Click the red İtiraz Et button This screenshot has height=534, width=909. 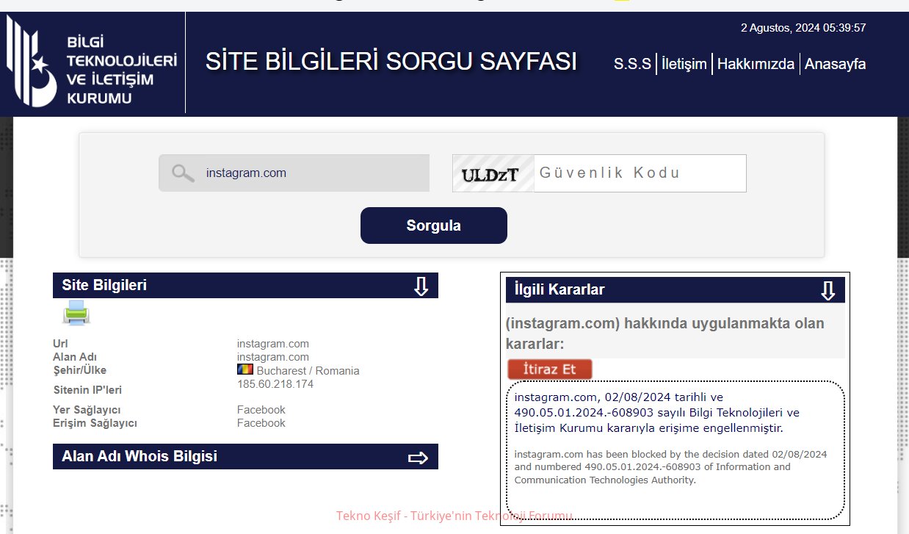[x=549, y=369]
